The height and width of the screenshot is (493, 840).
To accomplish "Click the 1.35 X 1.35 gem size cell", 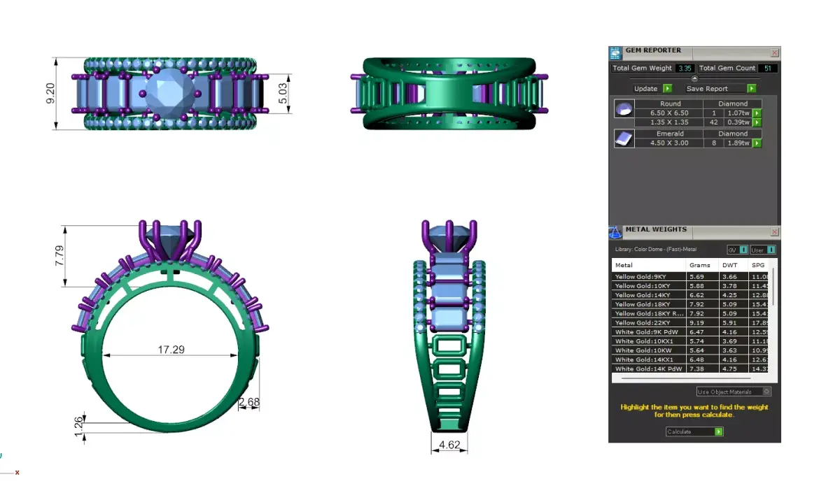I will coord(669,122).
